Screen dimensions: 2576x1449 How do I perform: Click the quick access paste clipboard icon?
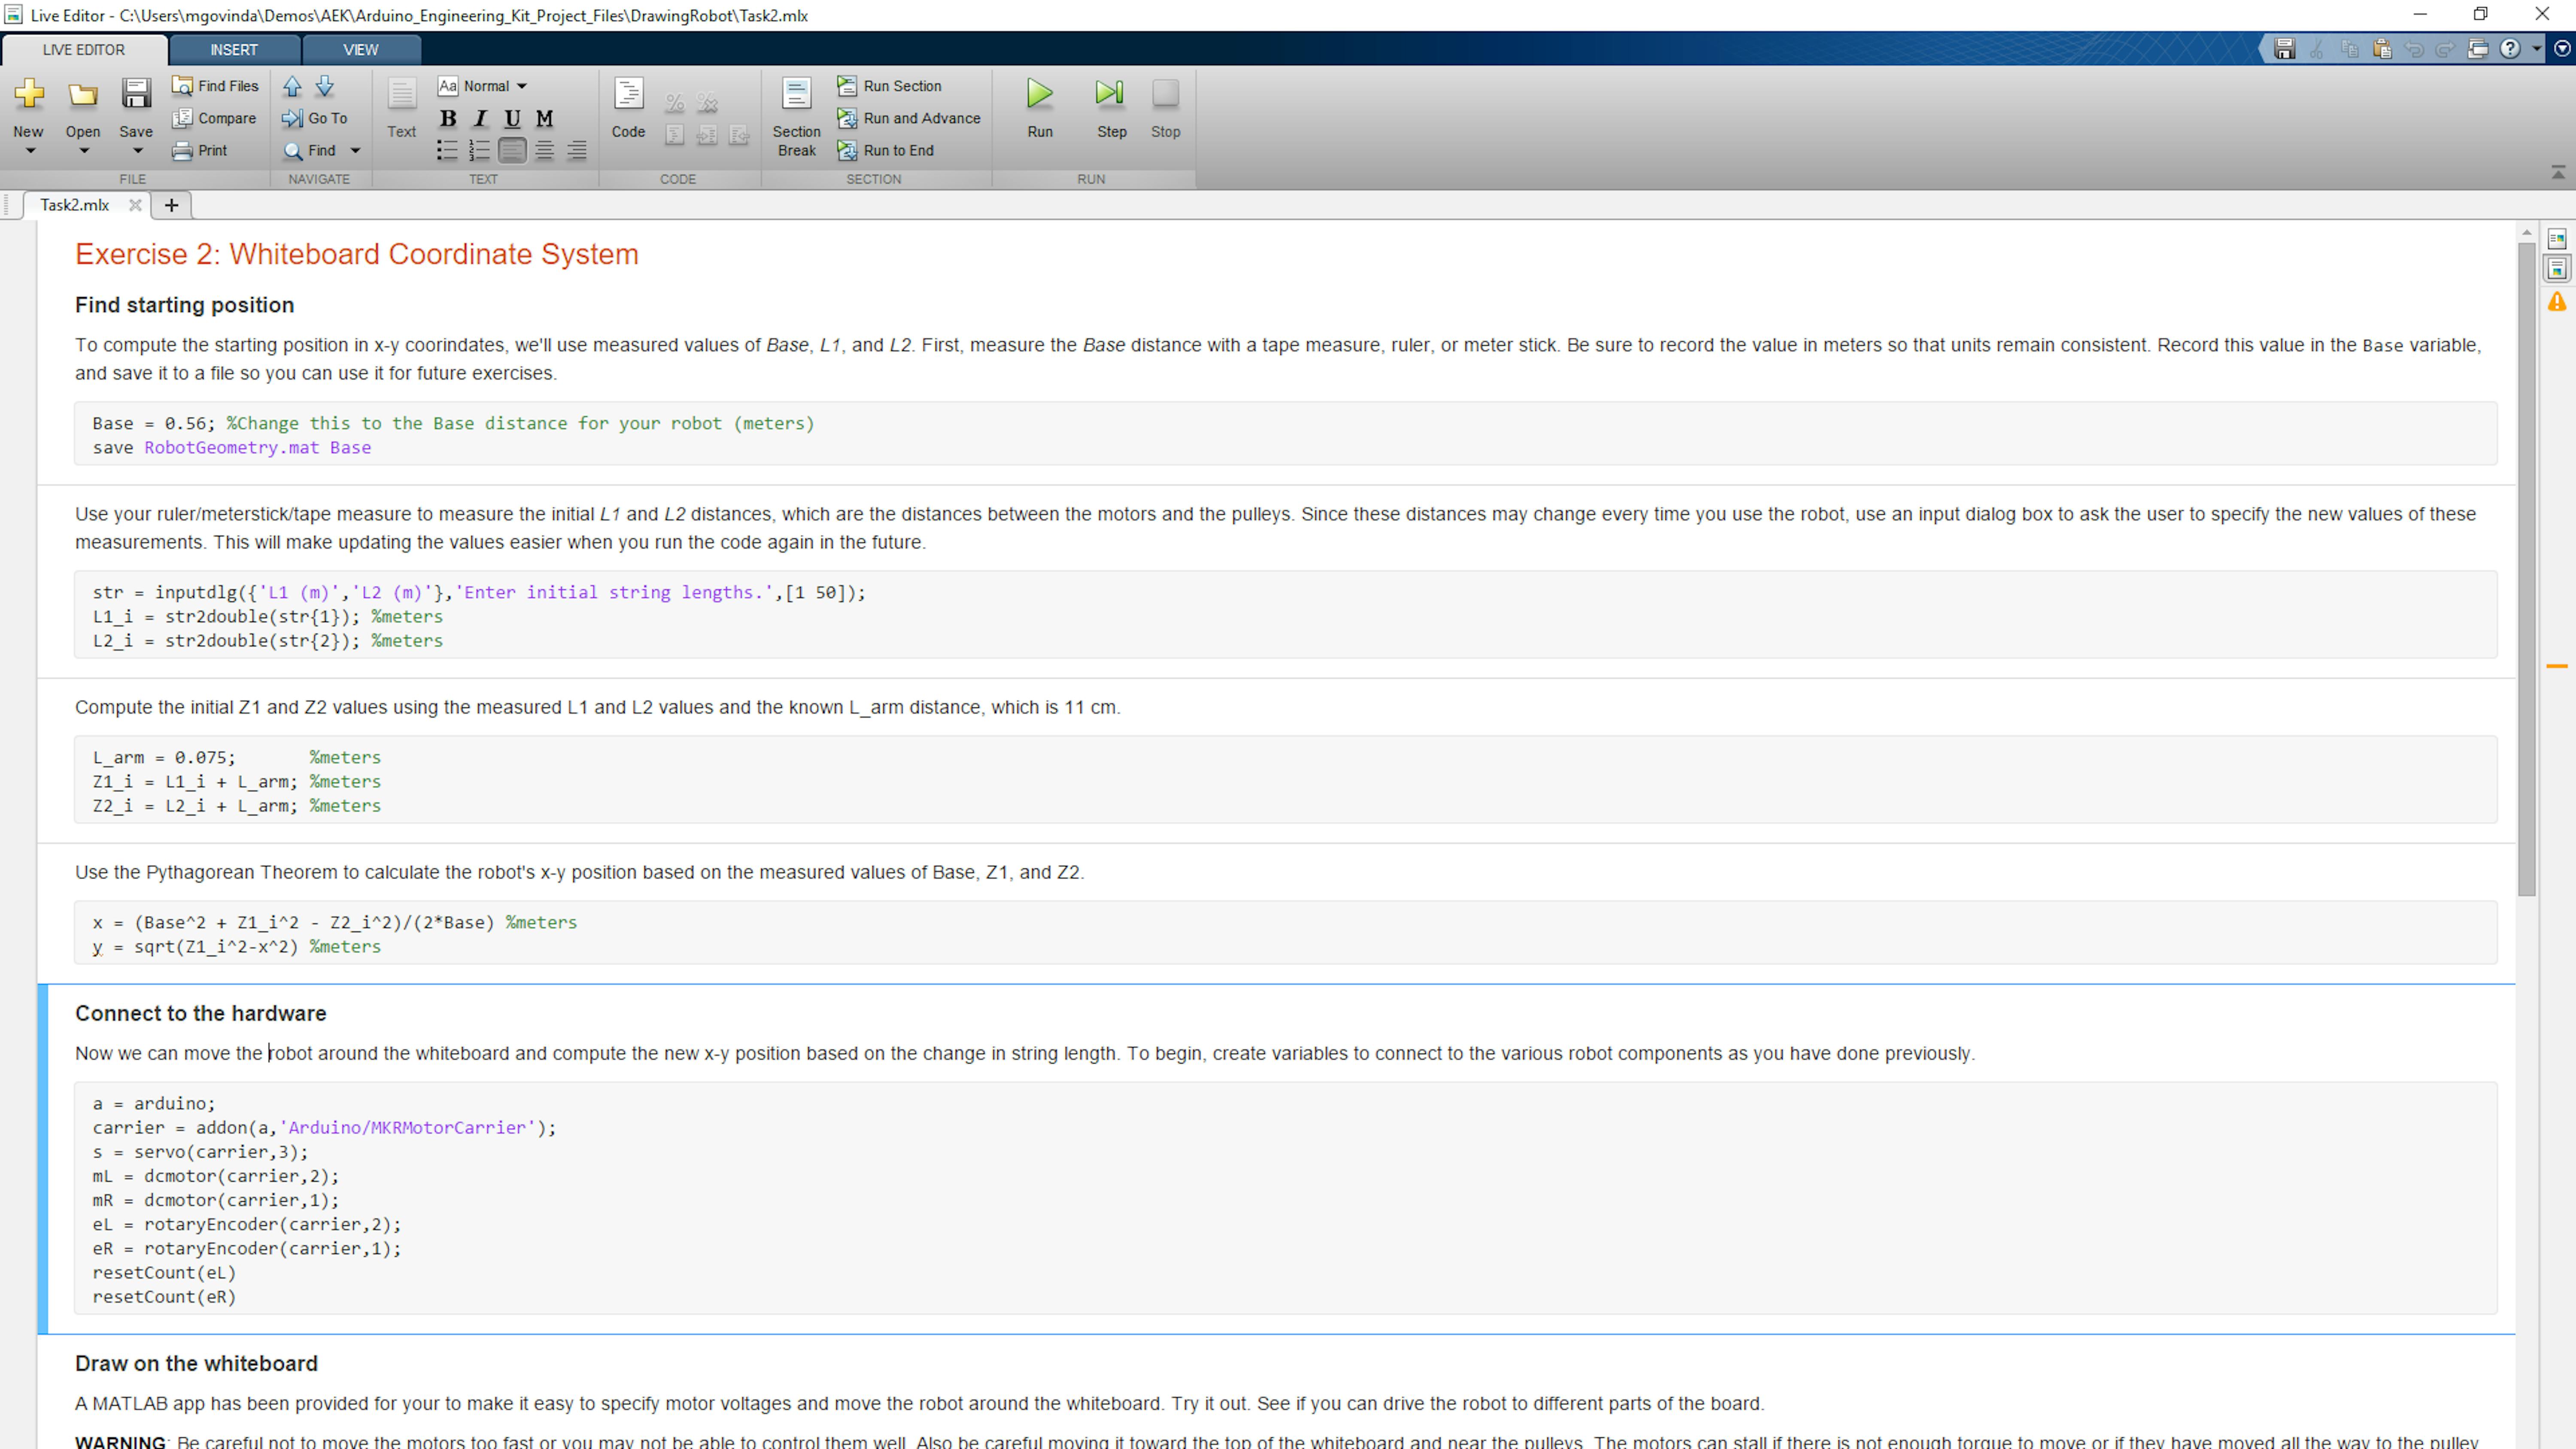pos(2382,49)
